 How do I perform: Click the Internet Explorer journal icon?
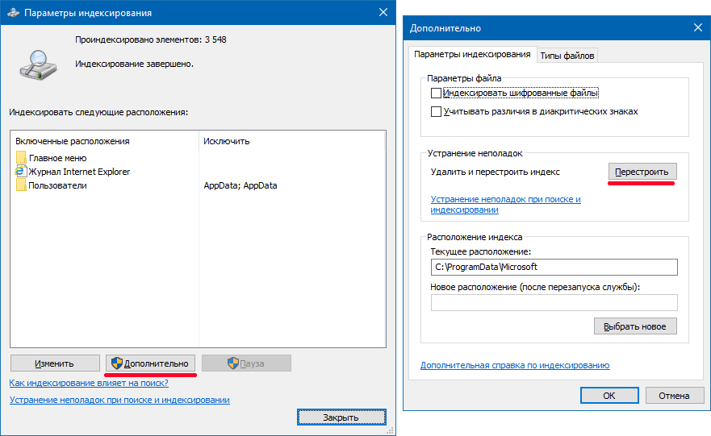tap(21, 171)
